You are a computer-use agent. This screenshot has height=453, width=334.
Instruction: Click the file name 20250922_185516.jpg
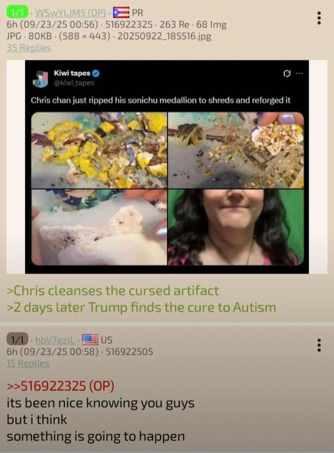click(164, 36)
